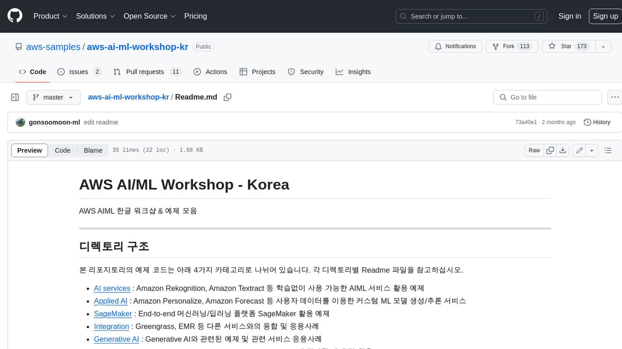Expand the Product menu
622x349 pixels.
(51, 16)
